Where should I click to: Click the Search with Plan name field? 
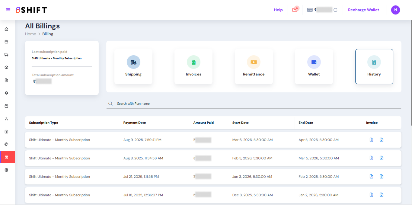click(254, 104)
